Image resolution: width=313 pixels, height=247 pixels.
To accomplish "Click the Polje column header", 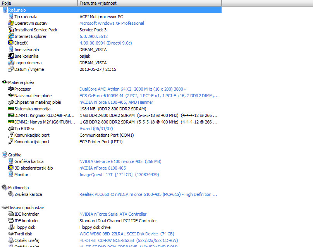I will click(x=39, y=3).
